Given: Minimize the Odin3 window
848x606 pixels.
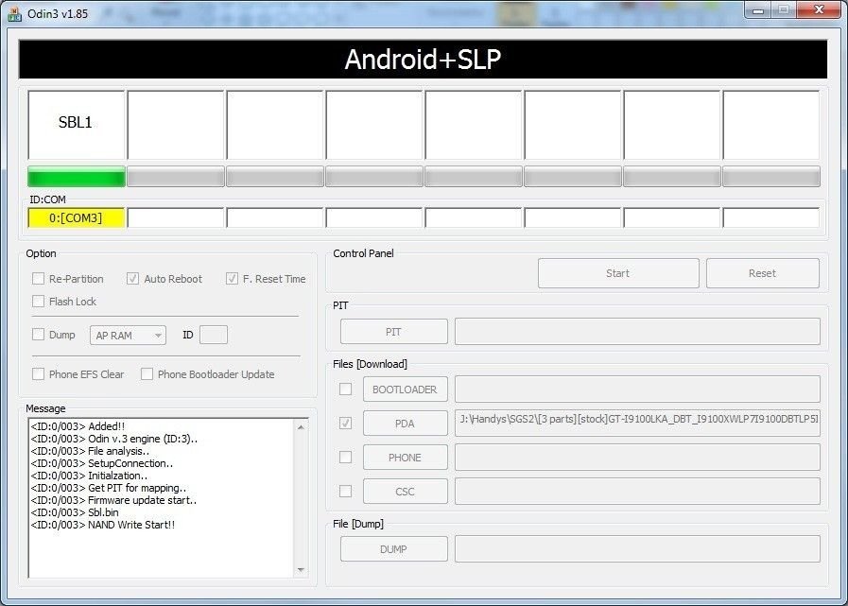Looking at the screenshot, I should coord(759,10).
